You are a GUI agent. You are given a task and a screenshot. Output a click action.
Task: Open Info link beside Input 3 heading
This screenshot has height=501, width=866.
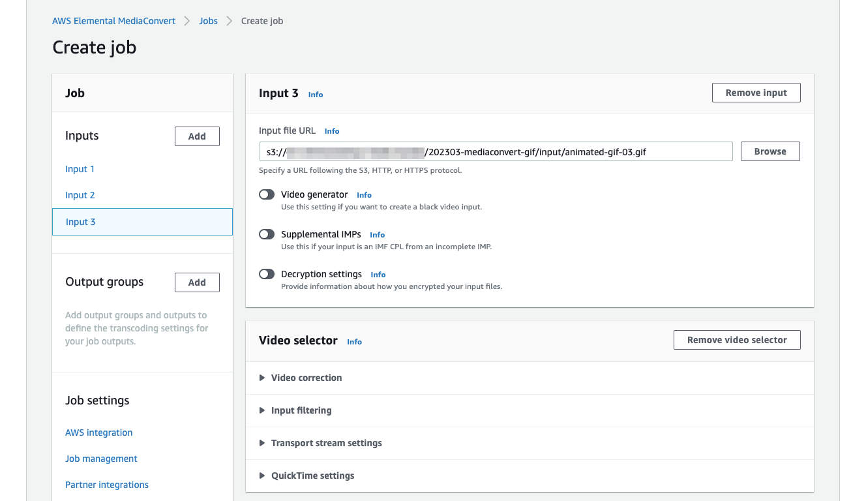316,95
